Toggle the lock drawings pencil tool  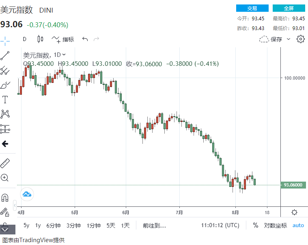[5, 212]
